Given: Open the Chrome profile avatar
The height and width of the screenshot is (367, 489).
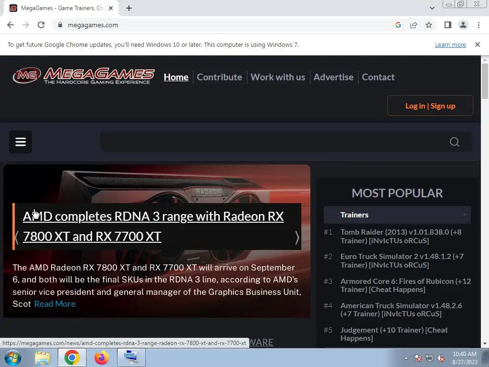Looking at the screenshot, I should pos(463,25).
